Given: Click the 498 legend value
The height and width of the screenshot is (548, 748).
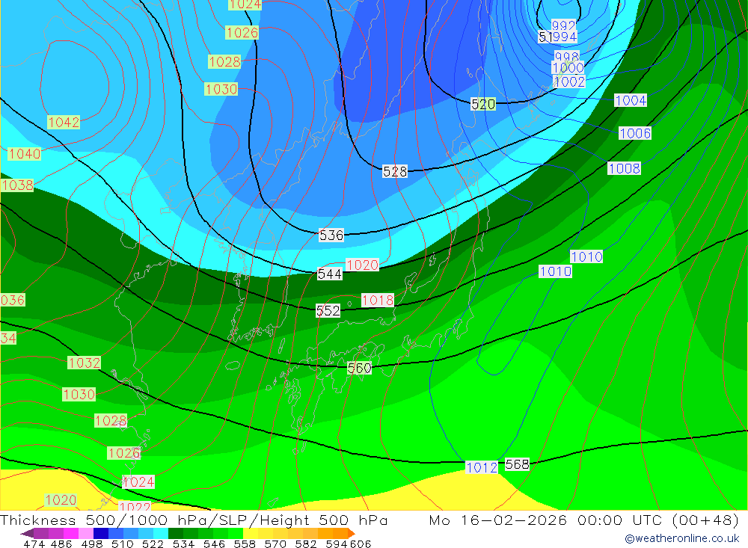Looking at the screenshot, I should click(92, 544).
